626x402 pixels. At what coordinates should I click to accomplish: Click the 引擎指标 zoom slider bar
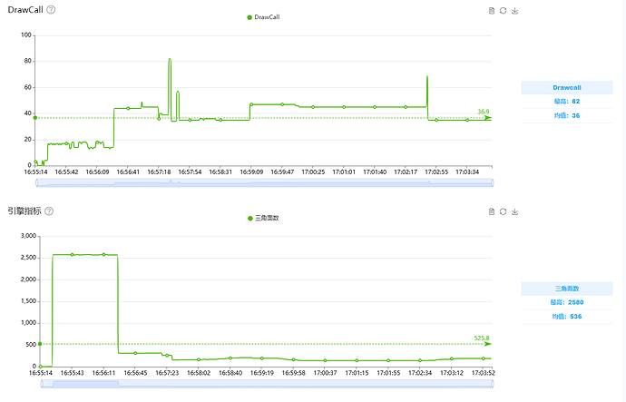pyautogui.click(x=267, y=384)
